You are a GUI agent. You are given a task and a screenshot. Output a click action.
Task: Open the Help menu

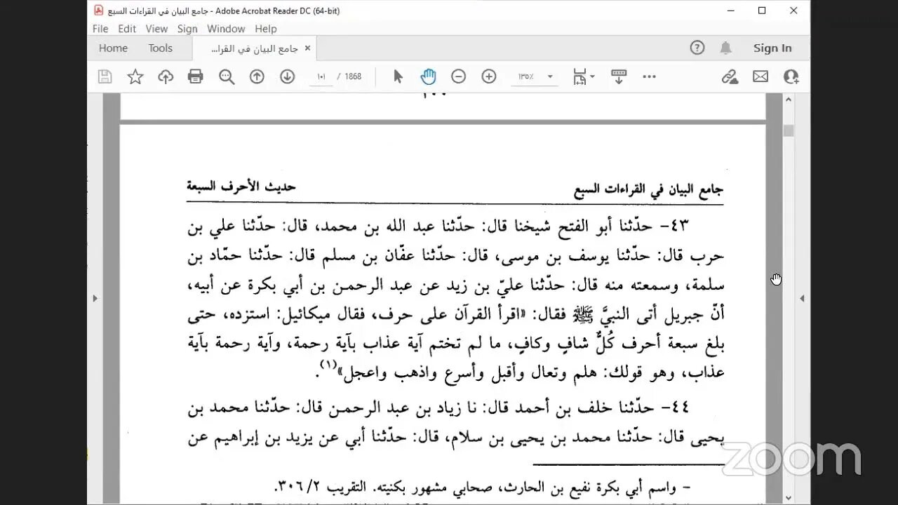[x=266, y=29]
